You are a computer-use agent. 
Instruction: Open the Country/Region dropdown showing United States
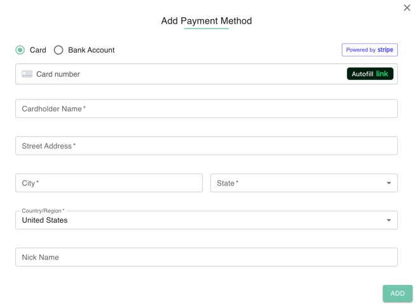coord(207,220)
